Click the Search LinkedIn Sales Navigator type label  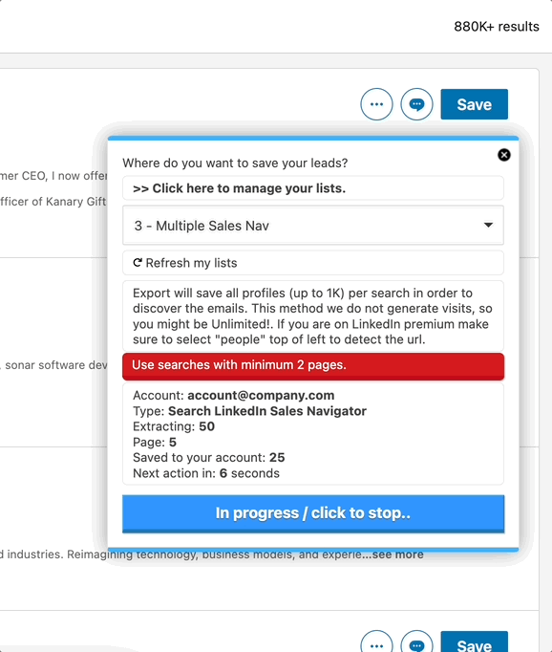tap(267, 411)
